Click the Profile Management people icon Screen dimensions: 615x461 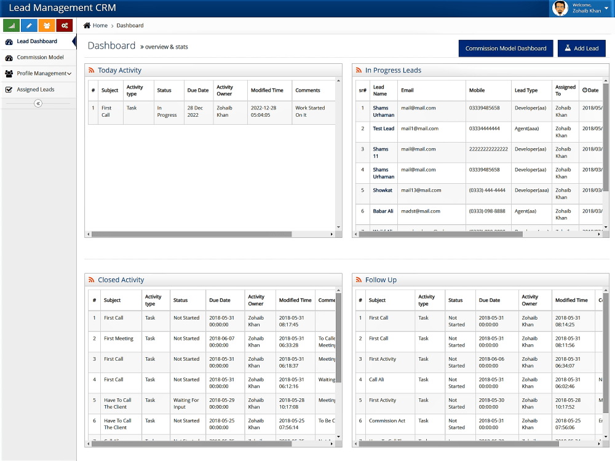pyautogui.click(x=9, y=73)
